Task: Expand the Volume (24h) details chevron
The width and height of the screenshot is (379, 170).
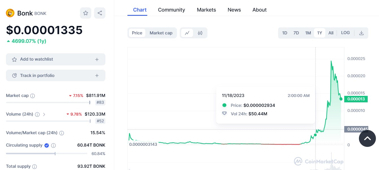Action: [44, 114]
